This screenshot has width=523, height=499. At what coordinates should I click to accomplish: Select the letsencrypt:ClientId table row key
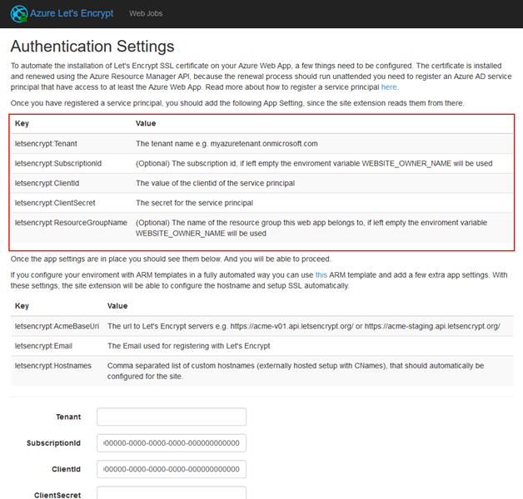point(46,183)
